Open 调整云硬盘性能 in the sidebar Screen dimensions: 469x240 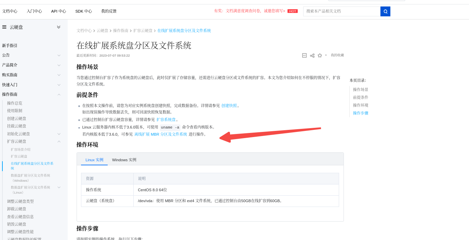(21, 232)
